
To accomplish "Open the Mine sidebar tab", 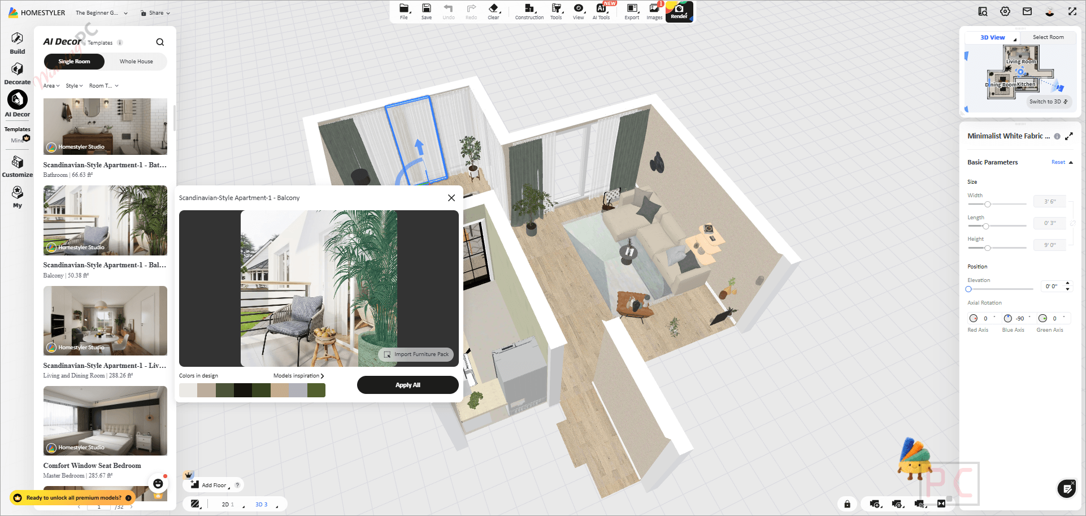I will click(17, 140).
